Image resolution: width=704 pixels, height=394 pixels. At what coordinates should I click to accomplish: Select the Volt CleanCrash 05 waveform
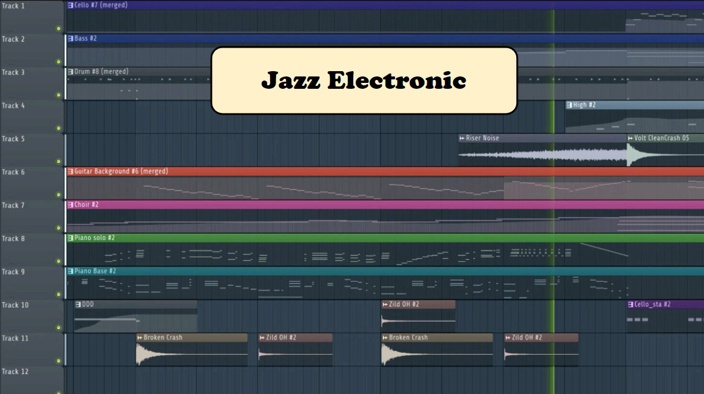[x=665, y=155]
